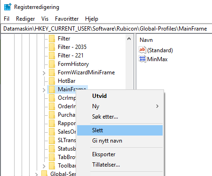Viewport: 212px width, 176px height.
Task: Click the (Standard) string value icon
Action: click(x=142, y=50)
